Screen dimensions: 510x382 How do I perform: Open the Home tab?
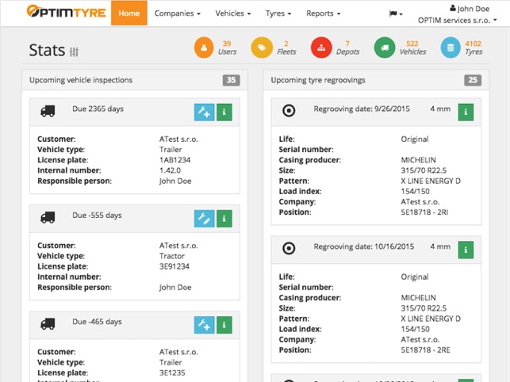(x=129, y=13)
